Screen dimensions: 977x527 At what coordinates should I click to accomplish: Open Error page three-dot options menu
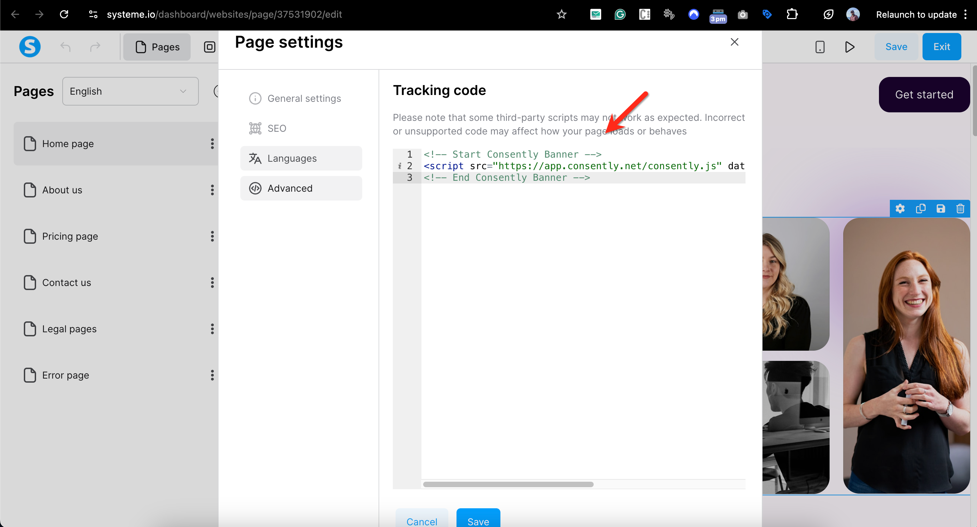pyautogui.click(x=212, y=375)
